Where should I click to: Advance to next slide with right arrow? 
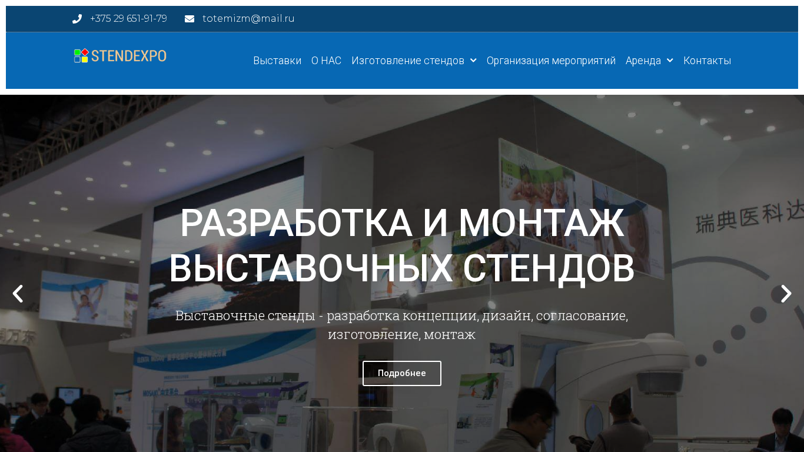786,294
